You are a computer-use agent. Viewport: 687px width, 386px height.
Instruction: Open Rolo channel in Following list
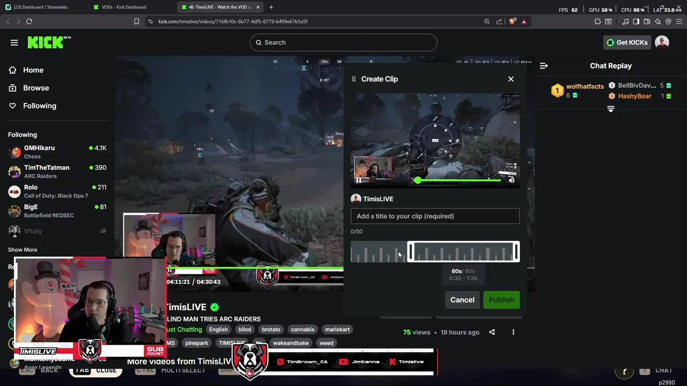pos(57,191)
